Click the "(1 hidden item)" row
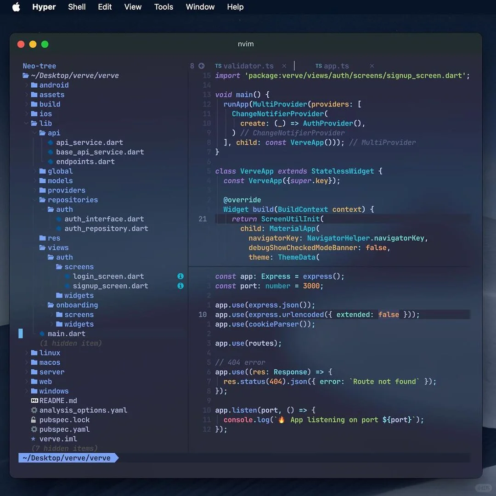Screen dimensions: 496x496 [71, 343]
